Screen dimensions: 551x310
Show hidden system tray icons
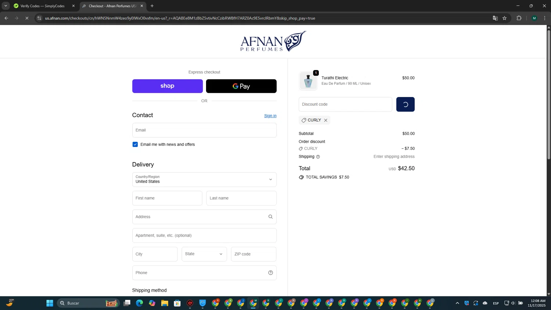[457, 303]
